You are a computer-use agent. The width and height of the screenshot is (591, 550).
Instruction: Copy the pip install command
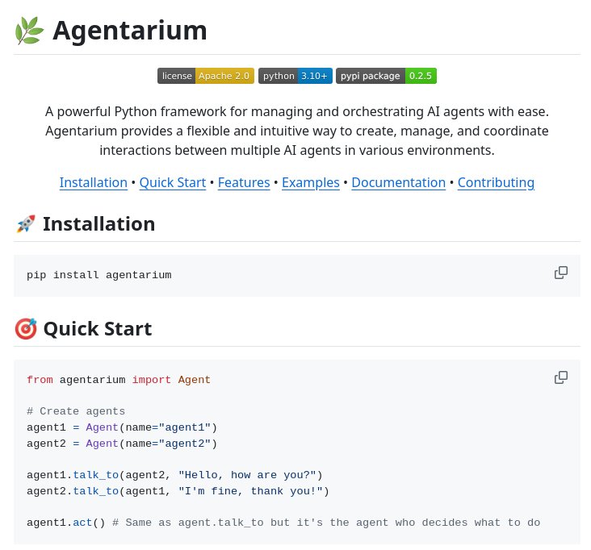[560, 273]
